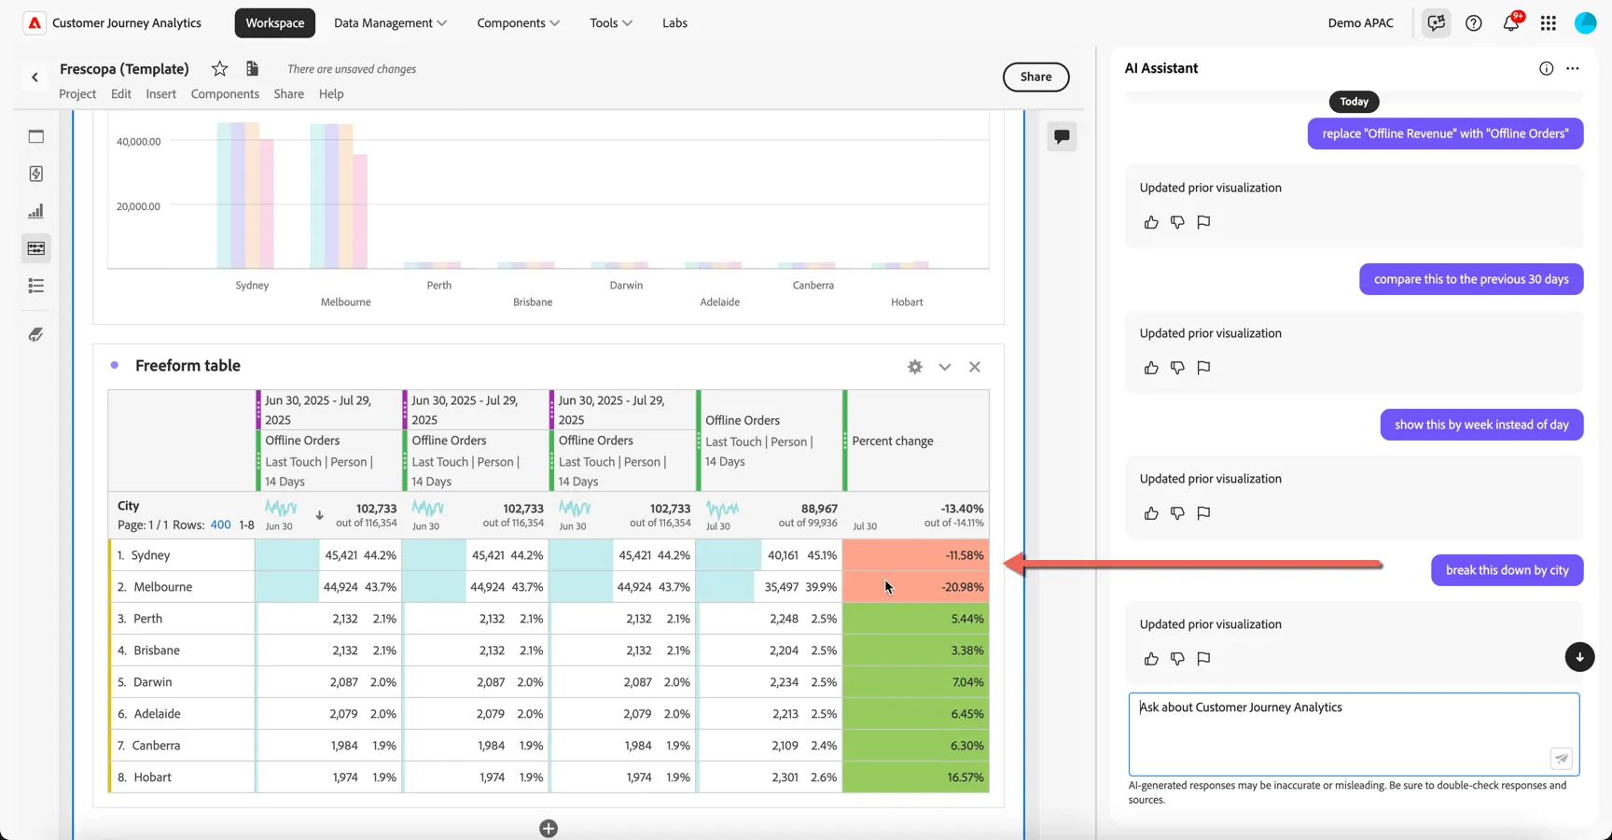Flag the response below 'break this down by city'
The height and width of the screenshot is (840, 1612).
(x=1203, y=659)
